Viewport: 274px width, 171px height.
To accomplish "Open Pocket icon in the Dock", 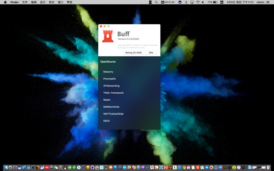I will 152,168.
